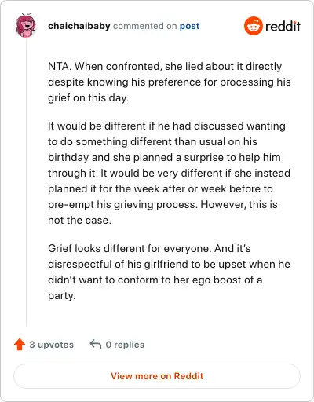This screenshot has height=402, width=314.
Task: Click the "View more on Reddit" button
Action: [157, 376]
